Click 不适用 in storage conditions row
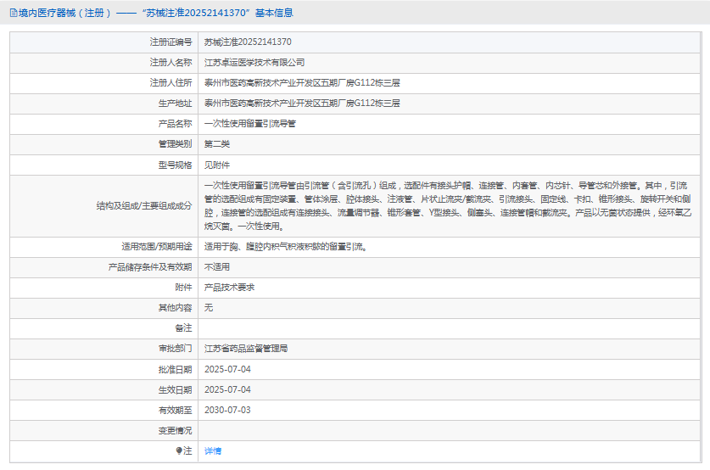Image resolution: width=710 pixels, height=470 pixels. 217,267
